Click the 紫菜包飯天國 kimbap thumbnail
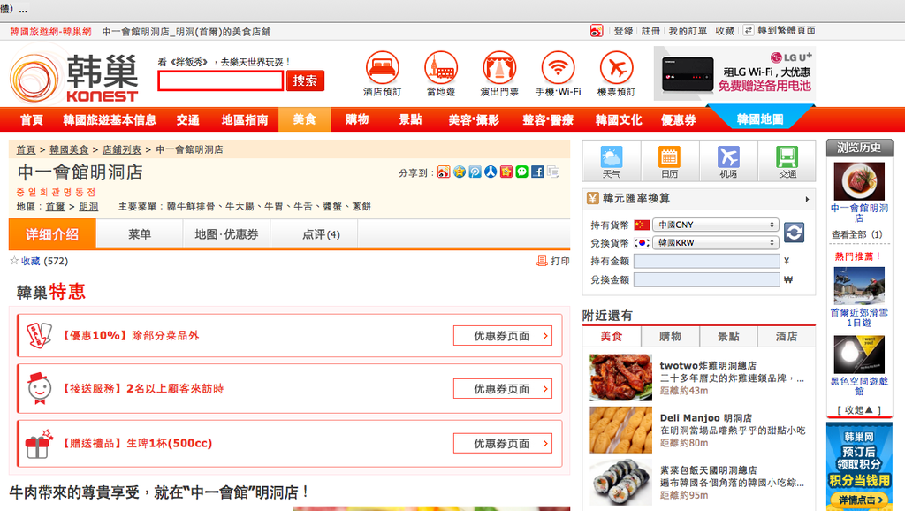The image size is (905, 511). pos(621,482)
